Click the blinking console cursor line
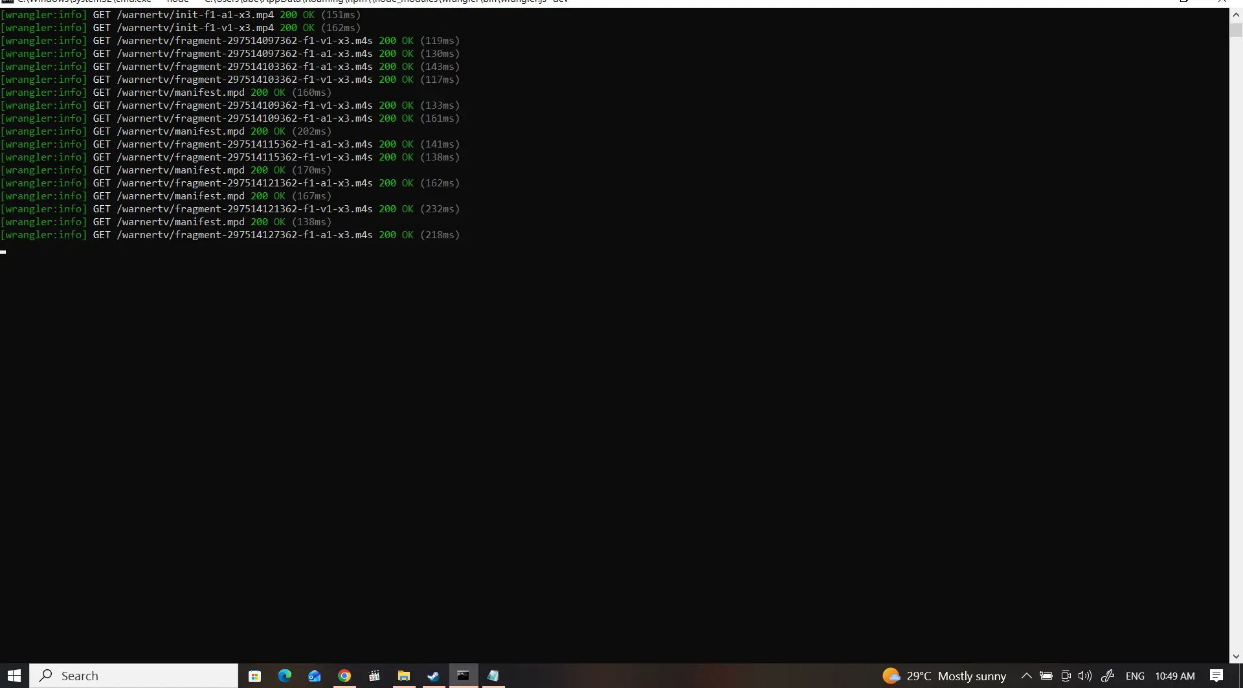 coord(3,251)
